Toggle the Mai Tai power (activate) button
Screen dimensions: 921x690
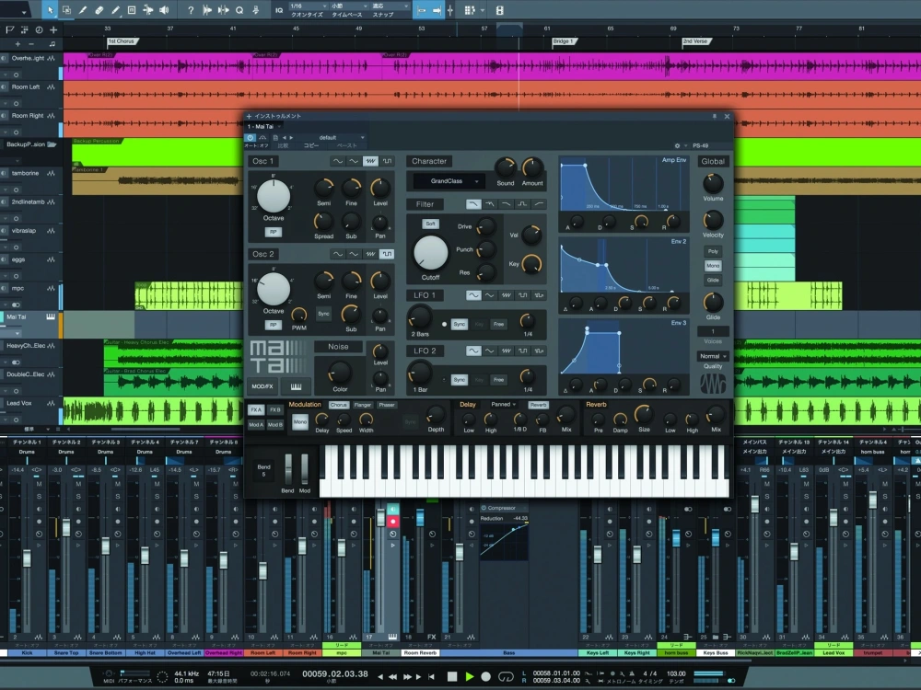pyautogui.click(x=251, y=138)
